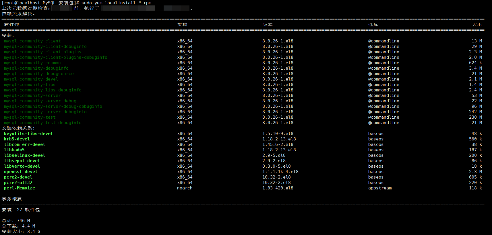Click the 230 M size of mysql-community-test
Image resolution: width=492 pixels, height=235 pixels.
476,117
